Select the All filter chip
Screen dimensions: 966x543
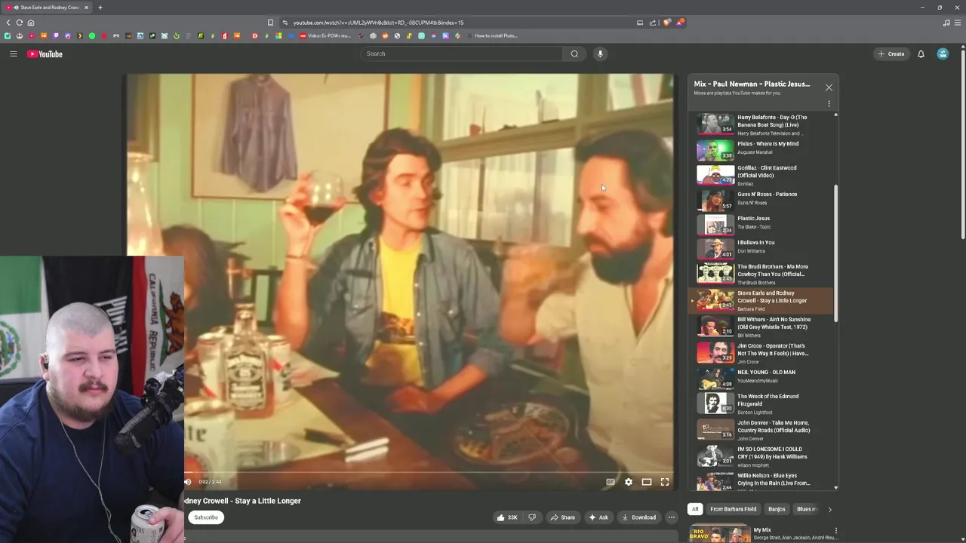(695, 509)
